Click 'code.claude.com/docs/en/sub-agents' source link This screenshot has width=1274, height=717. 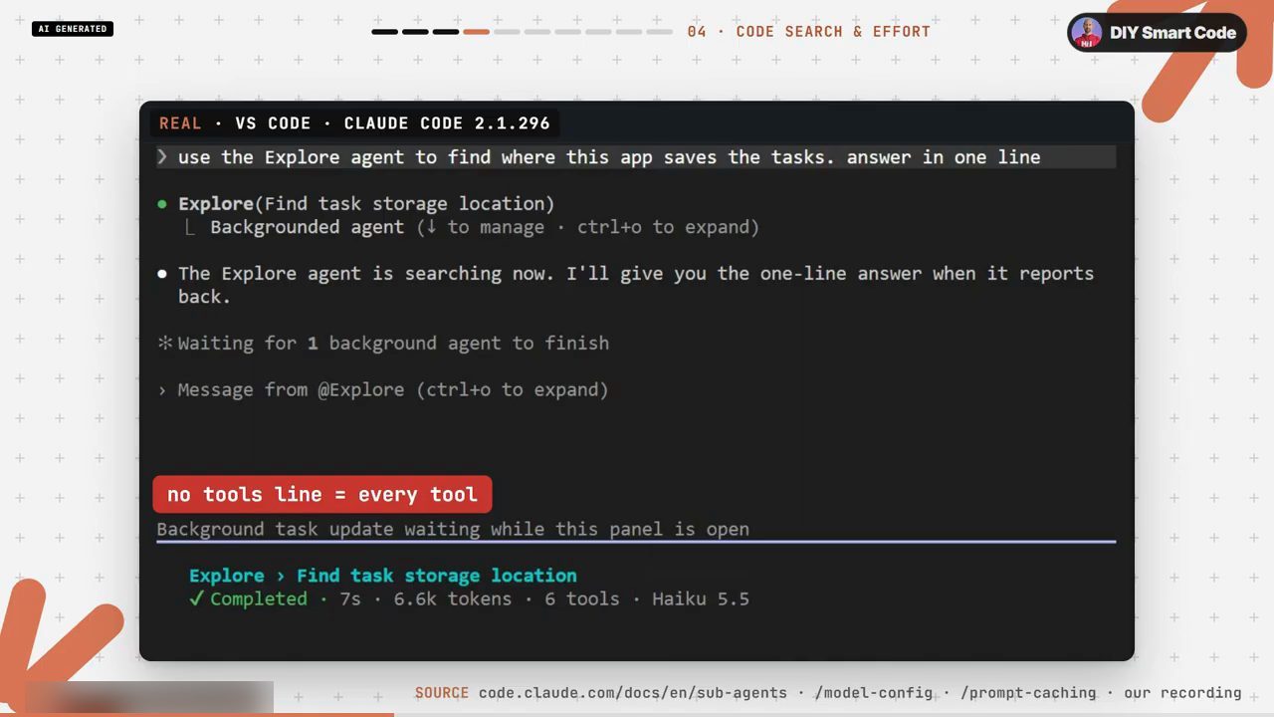(x=633, y=692)
